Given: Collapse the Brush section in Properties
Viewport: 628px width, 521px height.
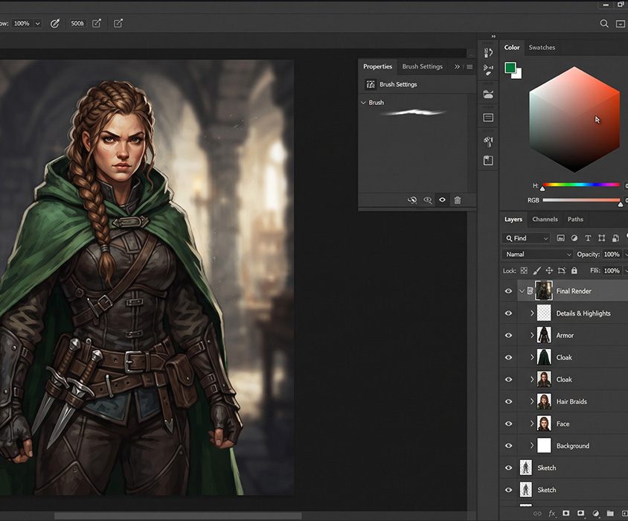Looking at the screenshot, I should coord(364,103).
